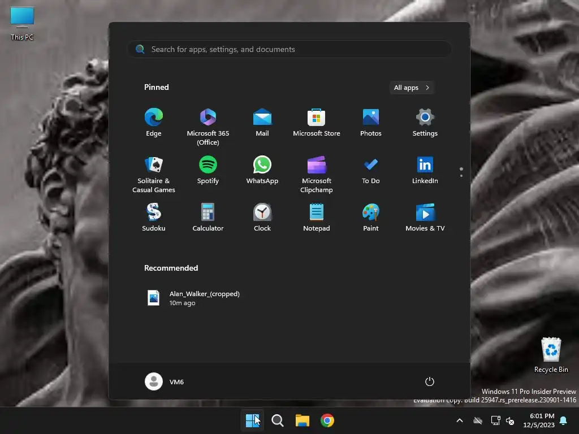Open Notepad
This screenshot has height=434, width=579.
coord(317,218)
